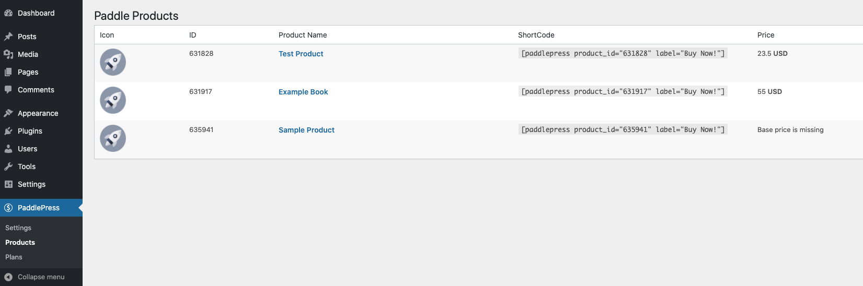The width and height of the screenshot is (863, 286).
Task: Click the Collapse menu arrow icon
Action: coord(8,277)
